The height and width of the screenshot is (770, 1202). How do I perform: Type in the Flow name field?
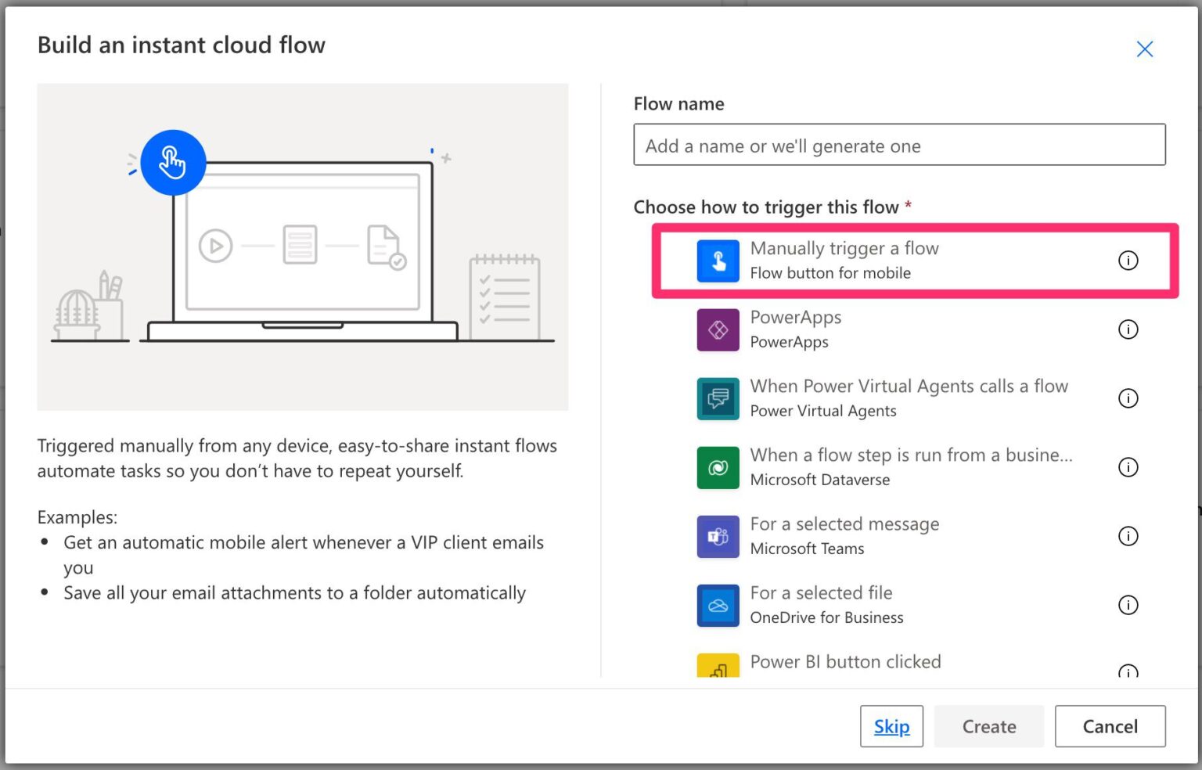pyautogui.click(x=898, y=146)
